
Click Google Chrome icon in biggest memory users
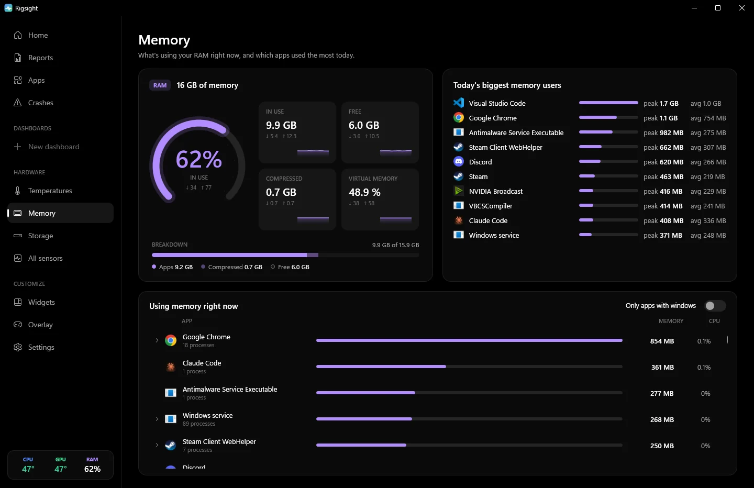point(459,118)
